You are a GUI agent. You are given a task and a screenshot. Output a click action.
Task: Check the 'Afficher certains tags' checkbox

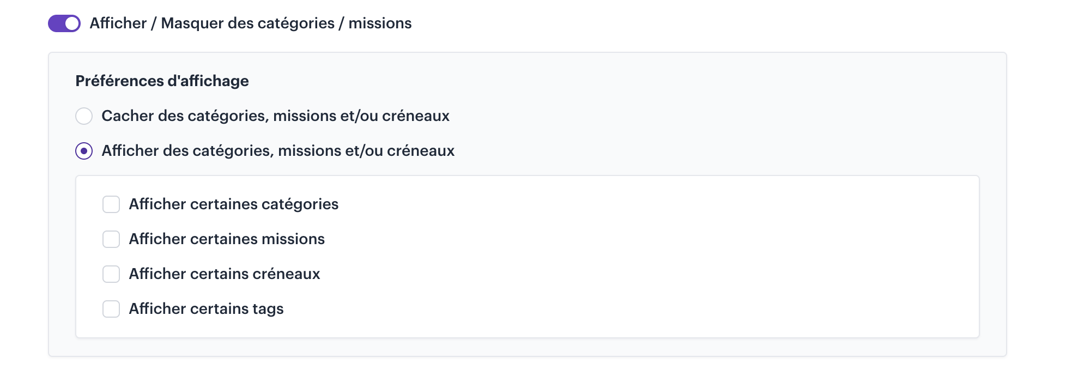click(x=111, y=309)
